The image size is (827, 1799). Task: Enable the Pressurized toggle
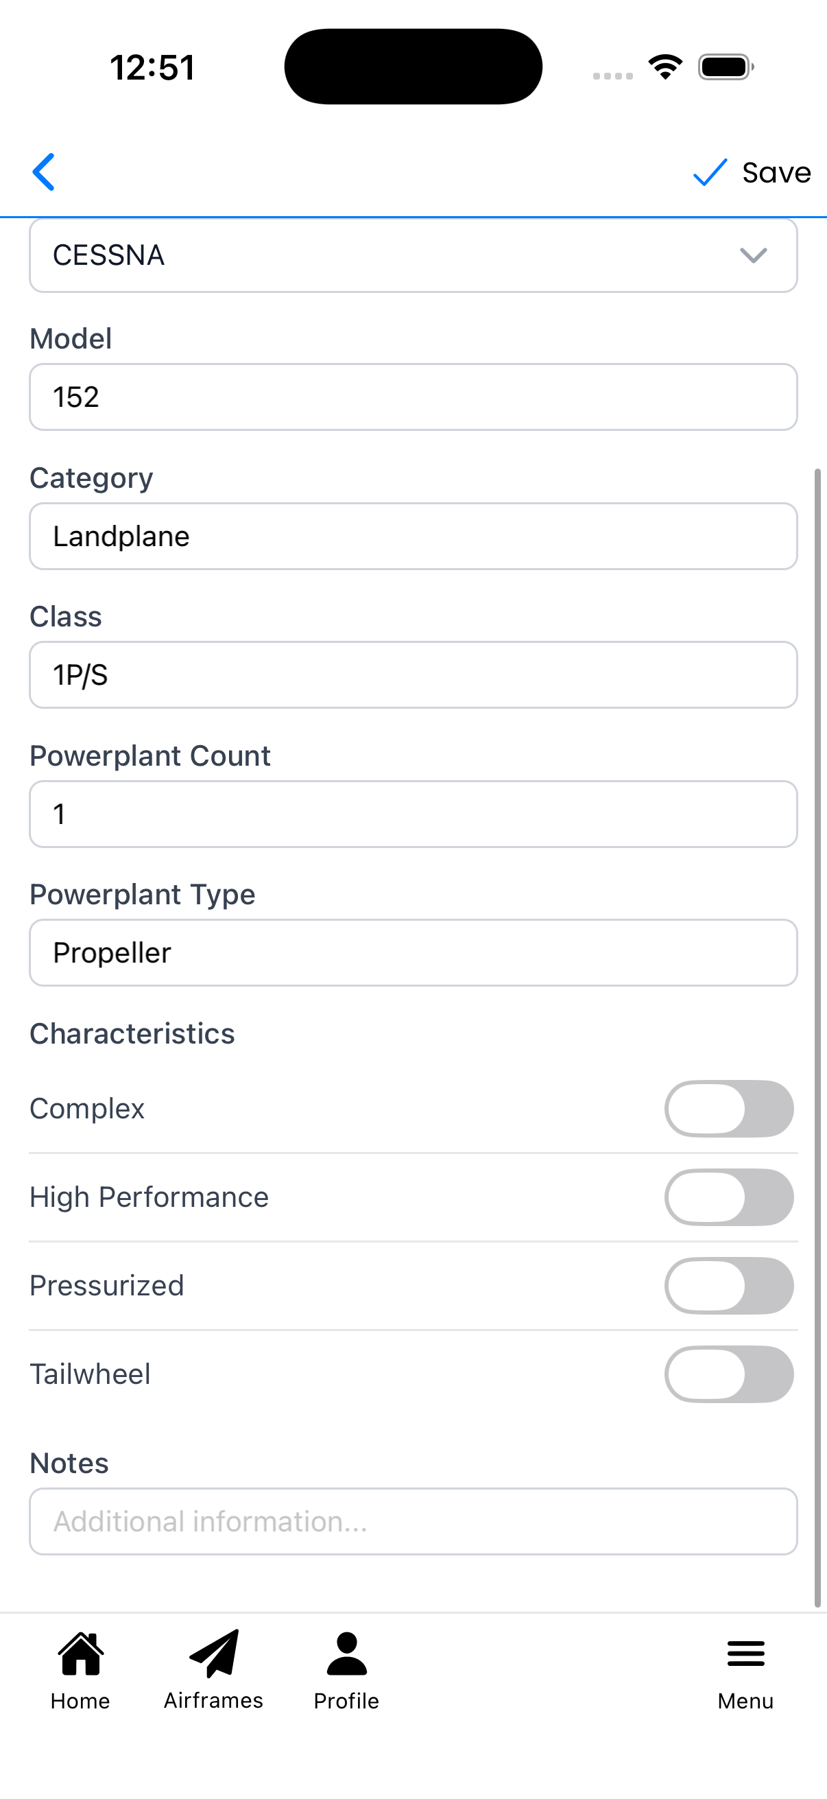click(729, 1286)
